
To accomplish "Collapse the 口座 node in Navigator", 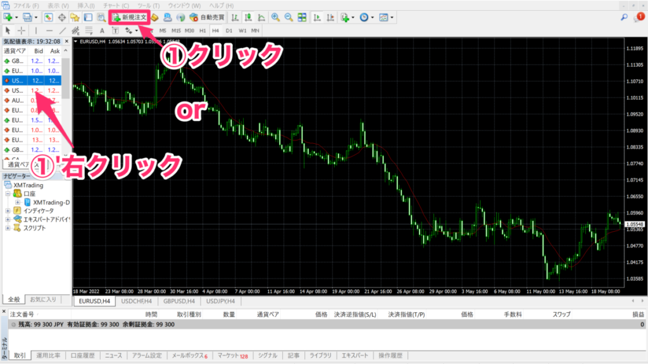I will point(8,194).
